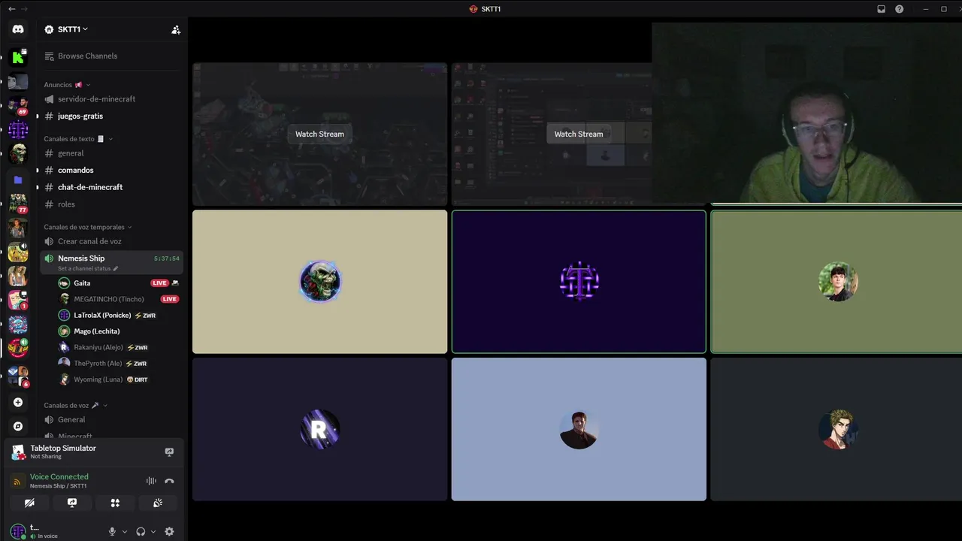Screen dimensions: 962x541
Task: Open juegos-gratis channel
Action: point(111,116)
